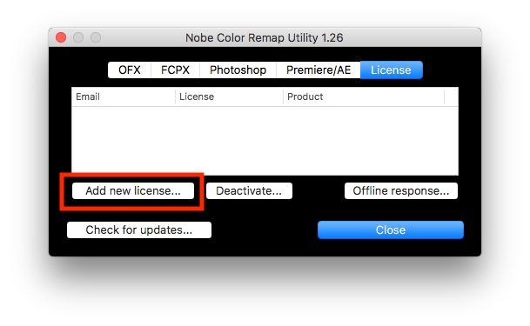530x326 pixels.
Task: Click the gray minimize window button
Action: (x=78, y=37)
